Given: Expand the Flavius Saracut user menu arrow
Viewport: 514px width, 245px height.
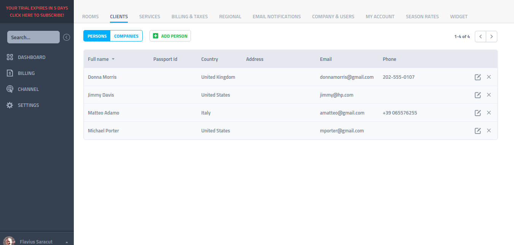Looking at the screenshot, I should click(x=67, y=242).
